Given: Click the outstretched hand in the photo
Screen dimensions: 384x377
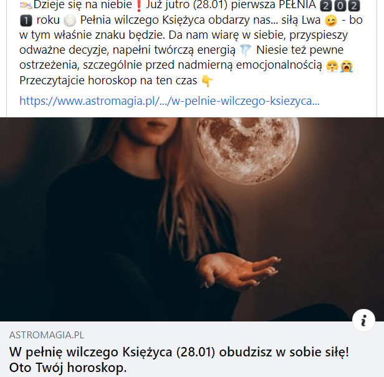Looking at the screenshot, I should (x=239, y=271).
